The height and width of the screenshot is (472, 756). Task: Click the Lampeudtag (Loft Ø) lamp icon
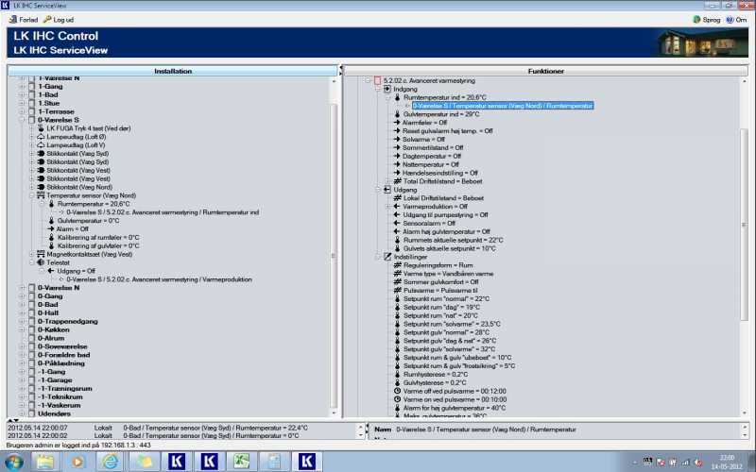point(39,137)
